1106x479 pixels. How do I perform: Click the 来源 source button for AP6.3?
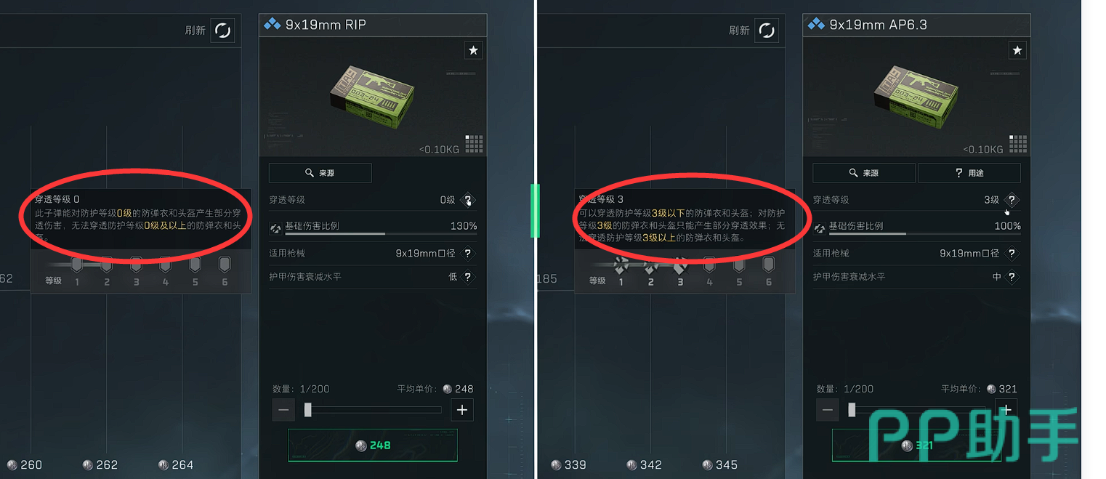click(x=863, y=173)
